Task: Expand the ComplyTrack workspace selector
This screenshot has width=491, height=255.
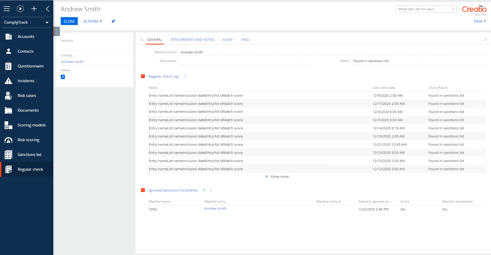Action: tap(26, 22)
